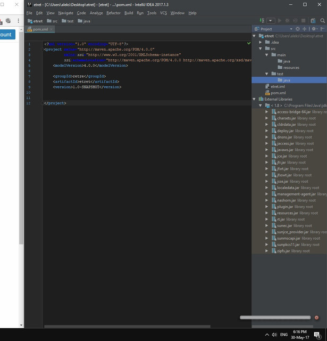Click the editor horizontal scrollbar

point(127,327)
